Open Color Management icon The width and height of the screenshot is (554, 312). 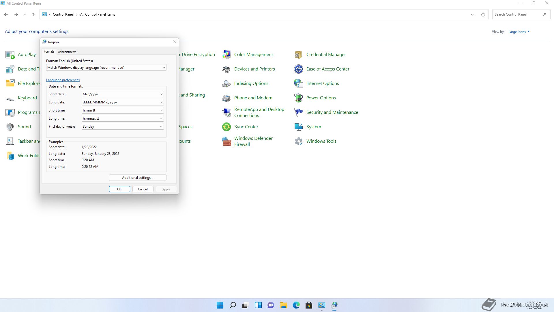(x=227, y=55)
